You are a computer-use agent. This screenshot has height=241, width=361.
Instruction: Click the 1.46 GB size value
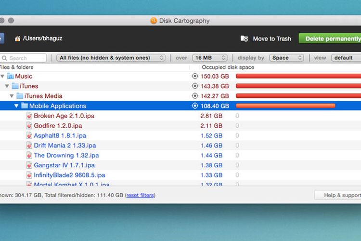pyautogui.click(x=211, y=146)
